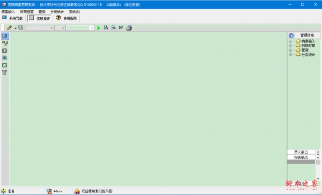Screen dimensions: 322x195
Task: Maximize the application window
Action: tap(303, 4)
